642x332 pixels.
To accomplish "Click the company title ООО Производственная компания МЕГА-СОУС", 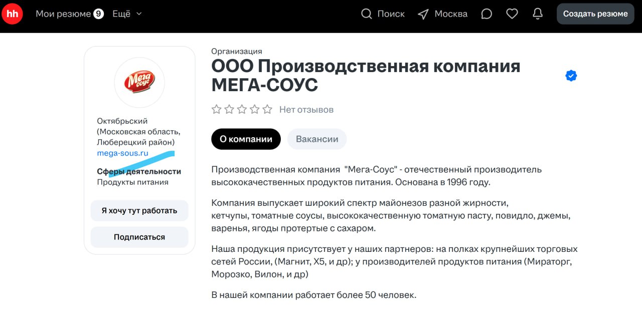I will coord(366,76).
